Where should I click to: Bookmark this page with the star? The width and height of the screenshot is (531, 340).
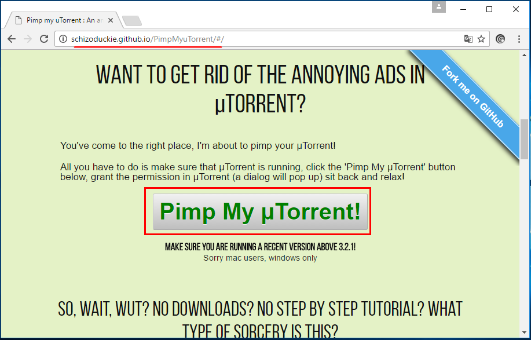pos(481,39)
